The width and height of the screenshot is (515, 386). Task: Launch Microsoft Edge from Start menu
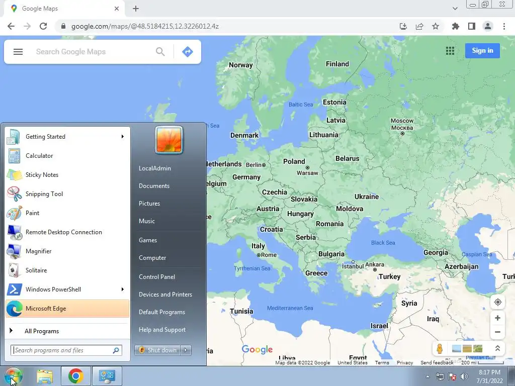pos(67,309)
